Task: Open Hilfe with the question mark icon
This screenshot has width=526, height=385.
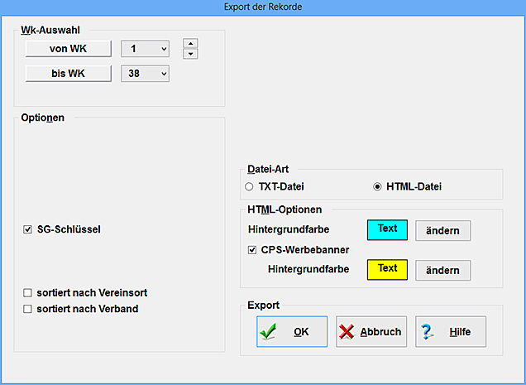Action: point(450,331)
